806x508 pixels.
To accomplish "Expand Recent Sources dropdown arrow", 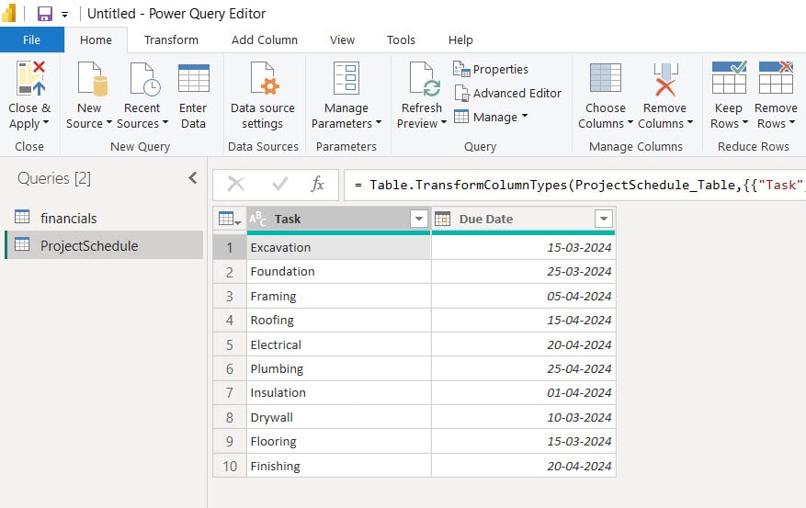I will (165, 122).
